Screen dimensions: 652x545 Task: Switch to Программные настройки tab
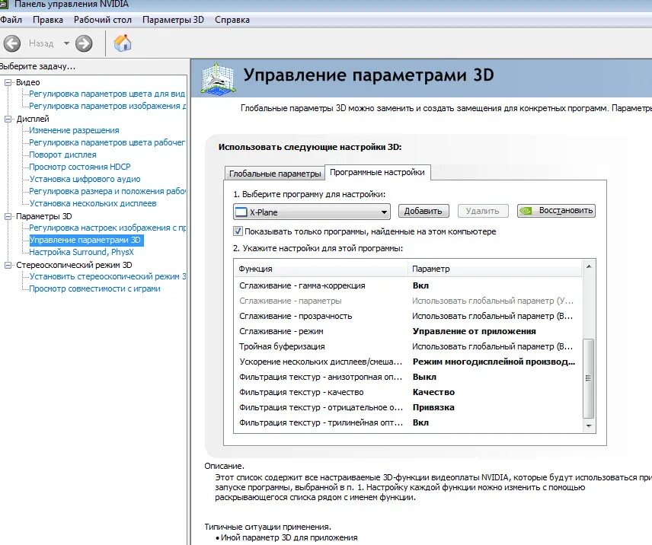(x=377, y=172)
